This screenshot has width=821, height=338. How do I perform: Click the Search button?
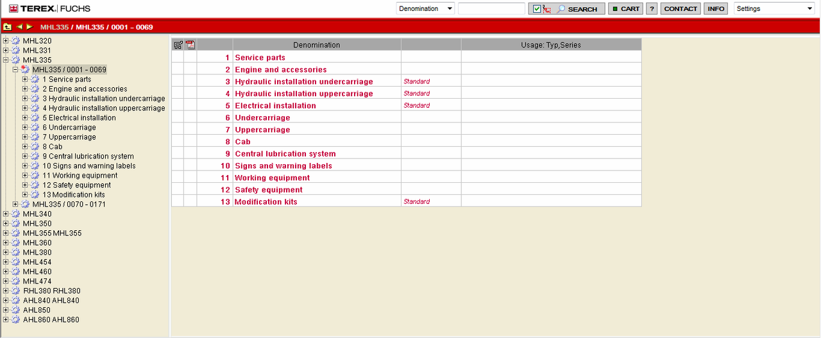click(x=579, y=9)
